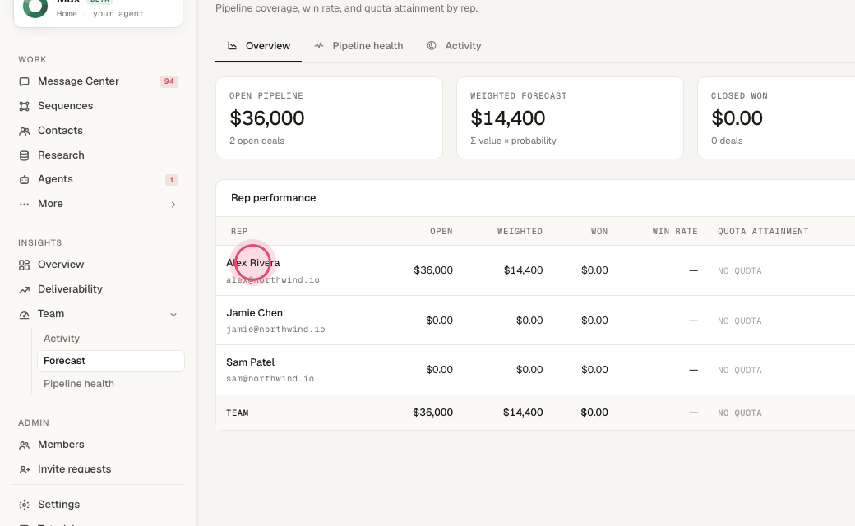Click the Contacts people icon
This screenshot has height=526, width=855.
(24, 131)
